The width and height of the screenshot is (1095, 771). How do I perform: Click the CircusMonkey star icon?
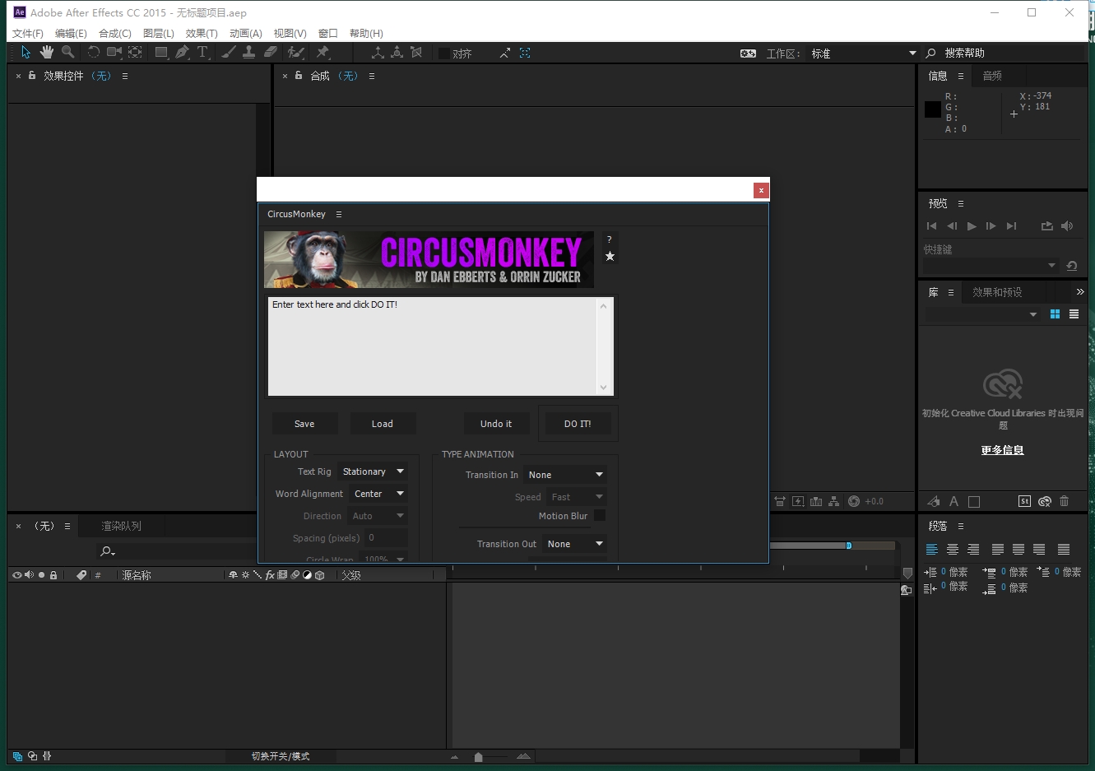610,257
